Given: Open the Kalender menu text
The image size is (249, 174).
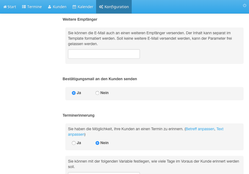Looking at the screenshot, I should coord(85,7).
